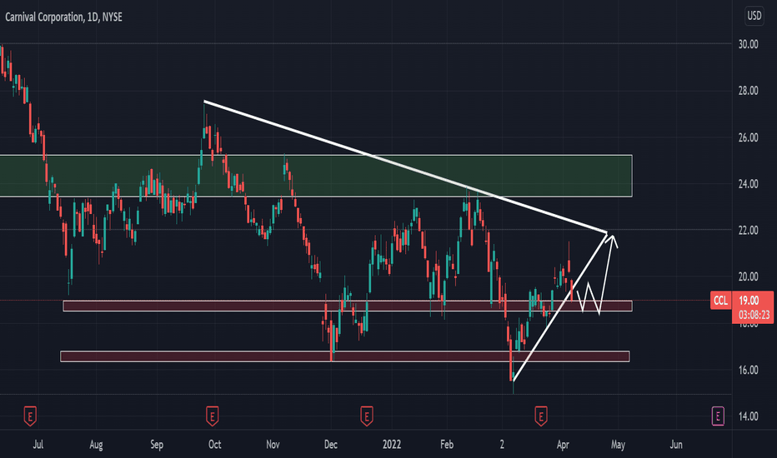The width and height of the screenshot is (777, 458).
Task: Select the upper red support zone rectangle
Action: tap(348, 306)
